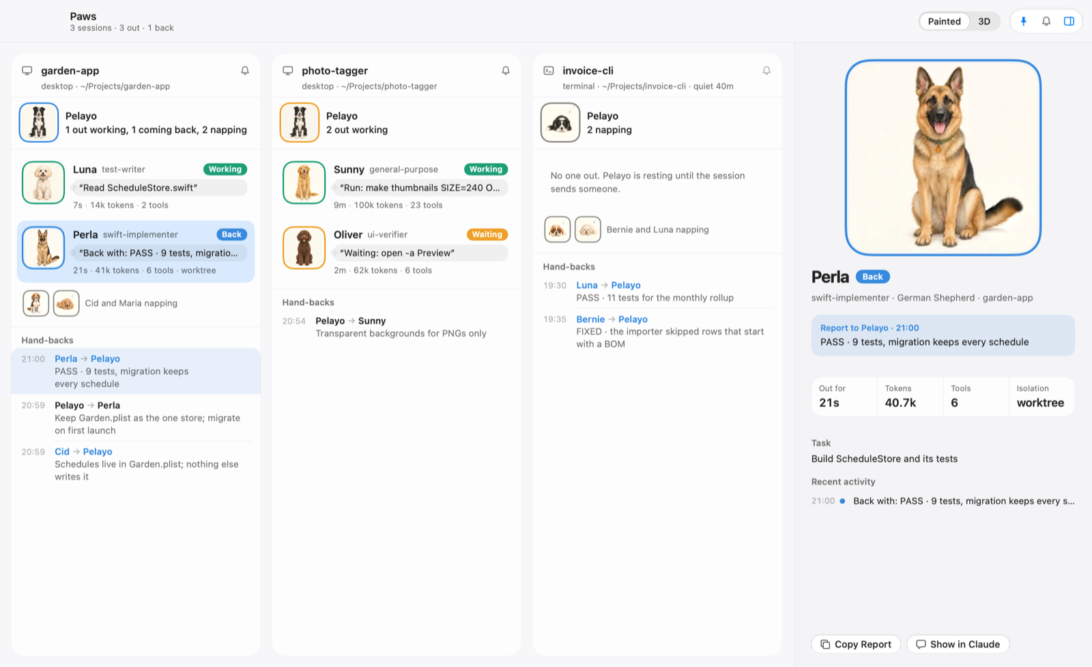Click the Show in Claude button
Image resolution: width=1092 pixels, height=667 pixels.
point(958,644)
